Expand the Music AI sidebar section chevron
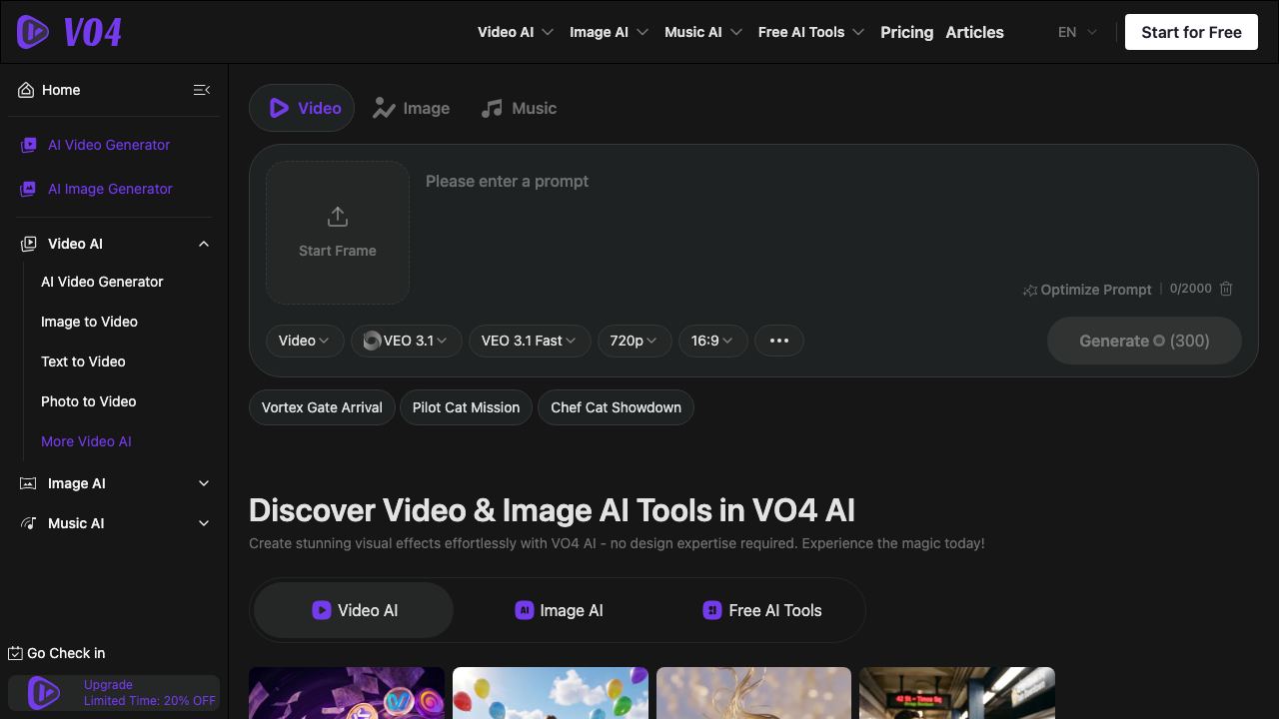Viewport: 1279px width, 719px height. (204, 523)
